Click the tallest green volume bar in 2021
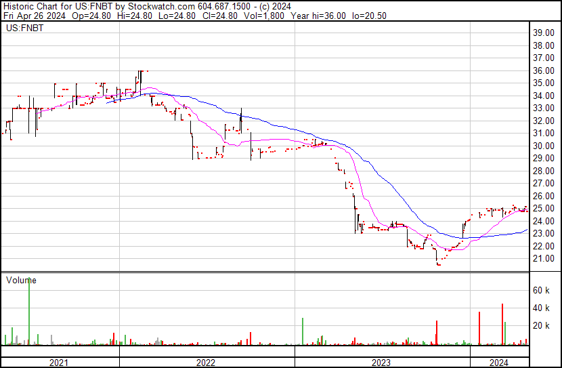This screenshot has height=368, width=562. (29, 311)
